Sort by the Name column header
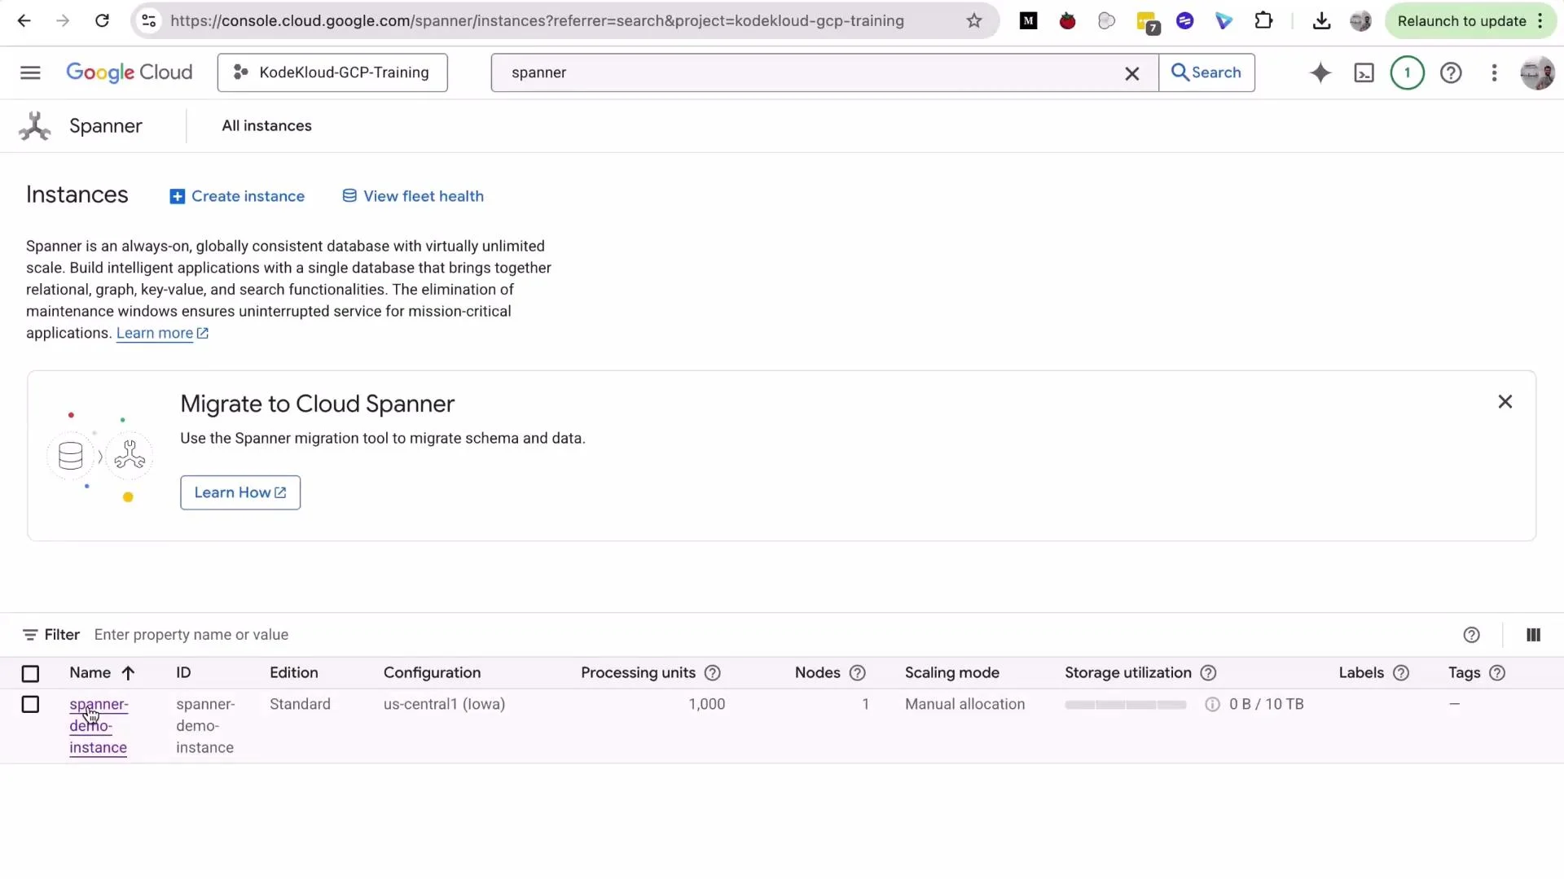1564x879 pixels. 101,673
